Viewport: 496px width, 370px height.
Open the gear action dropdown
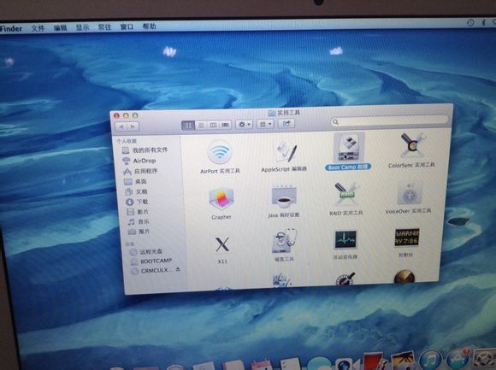[244, 125]
